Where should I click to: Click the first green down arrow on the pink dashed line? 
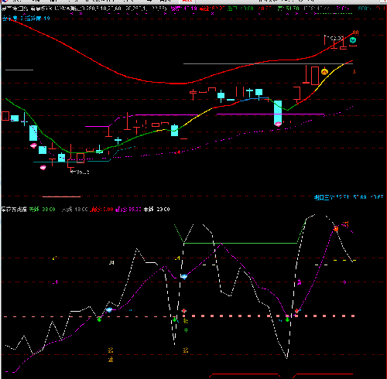pos(99,319)
